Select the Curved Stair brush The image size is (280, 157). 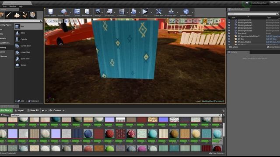(x=28, y=46)
